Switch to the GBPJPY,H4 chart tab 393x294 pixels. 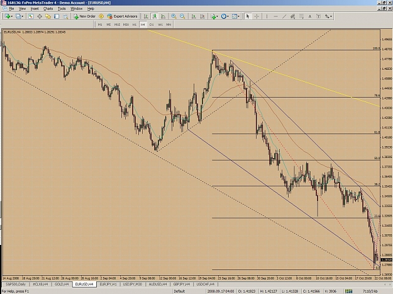(x=182, y=284)
